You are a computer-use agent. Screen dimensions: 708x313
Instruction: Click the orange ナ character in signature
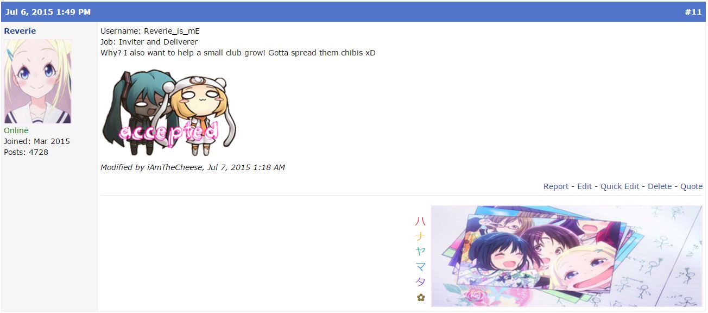[x=420, y=236]
